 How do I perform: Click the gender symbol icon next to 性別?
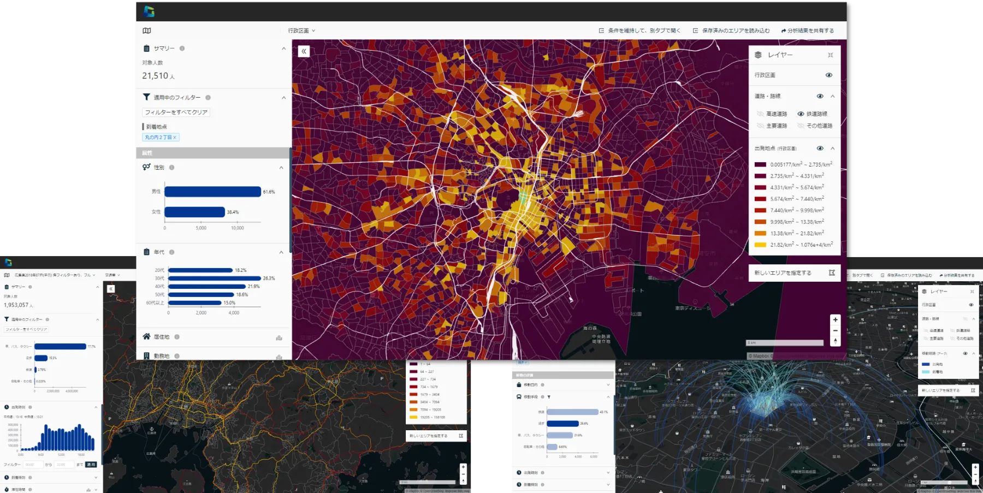coord(146,167)
